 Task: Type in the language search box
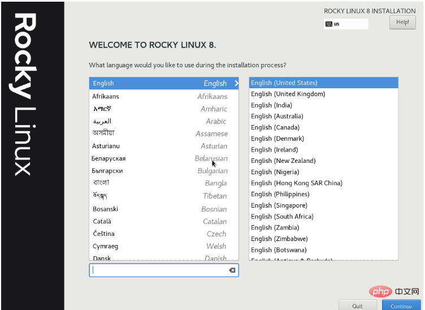point(158,270)
